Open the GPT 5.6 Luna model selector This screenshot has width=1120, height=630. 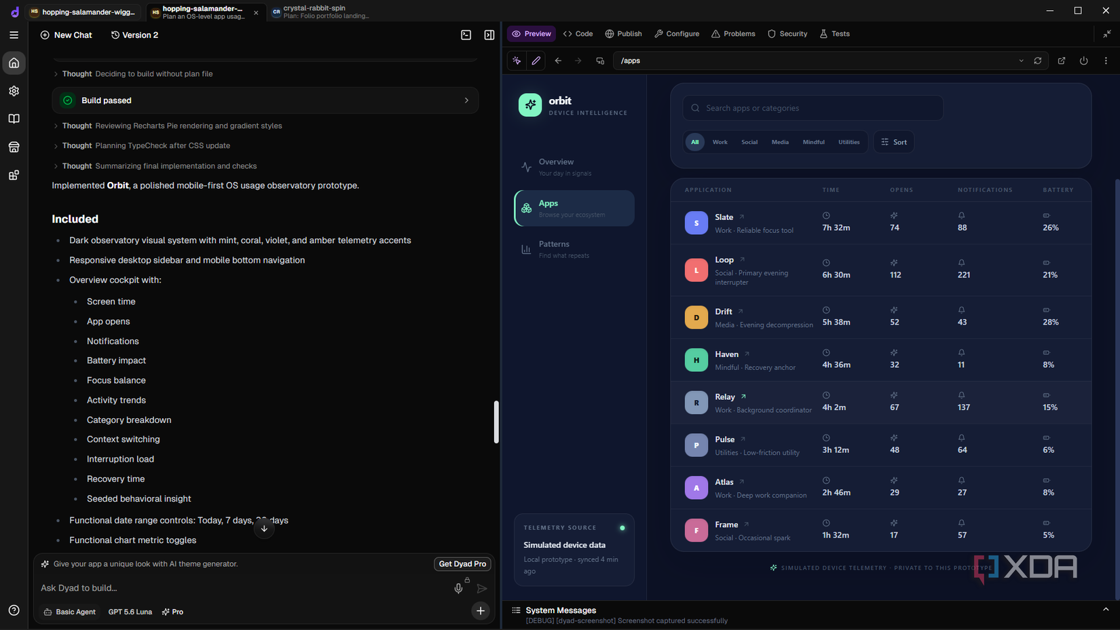(x=130, y=612)
